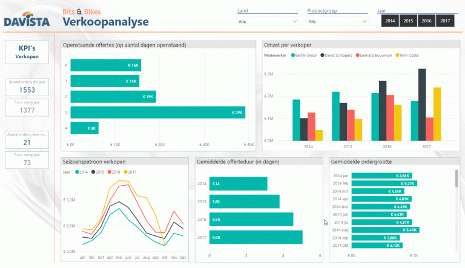Click 2015 legend entry in Seizoenspatroon chart

pos(97,172)
